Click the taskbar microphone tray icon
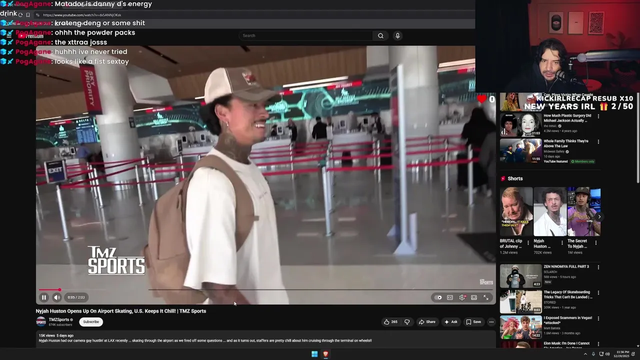 (593, 354)
